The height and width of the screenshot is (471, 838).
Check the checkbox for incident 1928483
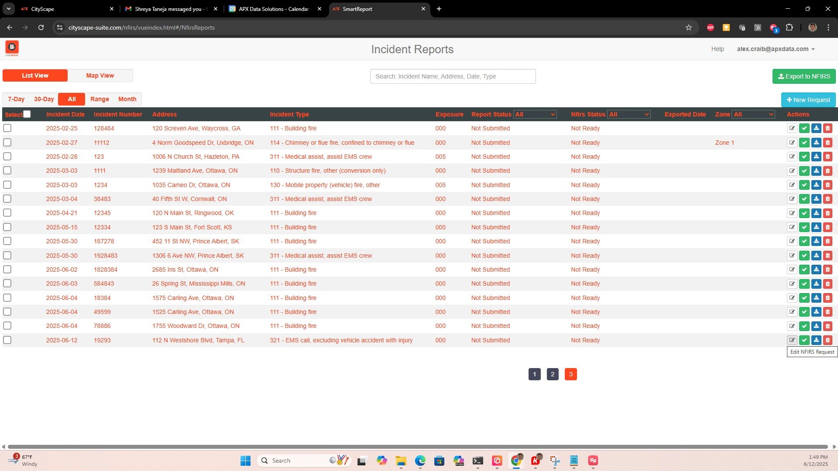pyautogui.click(x=7, y=255)
